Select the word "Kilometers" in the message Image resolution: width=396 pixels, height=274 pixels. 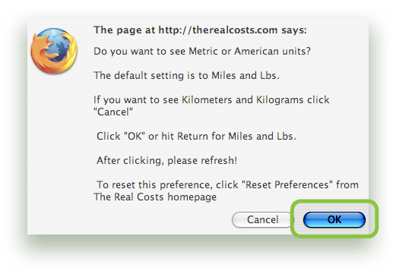207,99
